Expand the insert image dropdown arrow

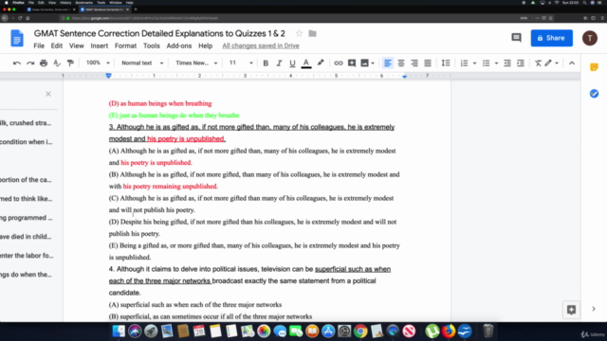373,63
